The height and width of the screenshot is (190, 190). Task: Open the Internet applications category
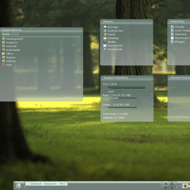click(9, 46)
